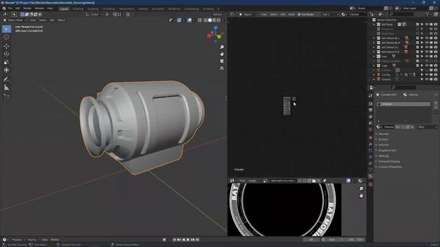Open the Tool properties tab icon

pyautogui.click(x=371, y=96)
